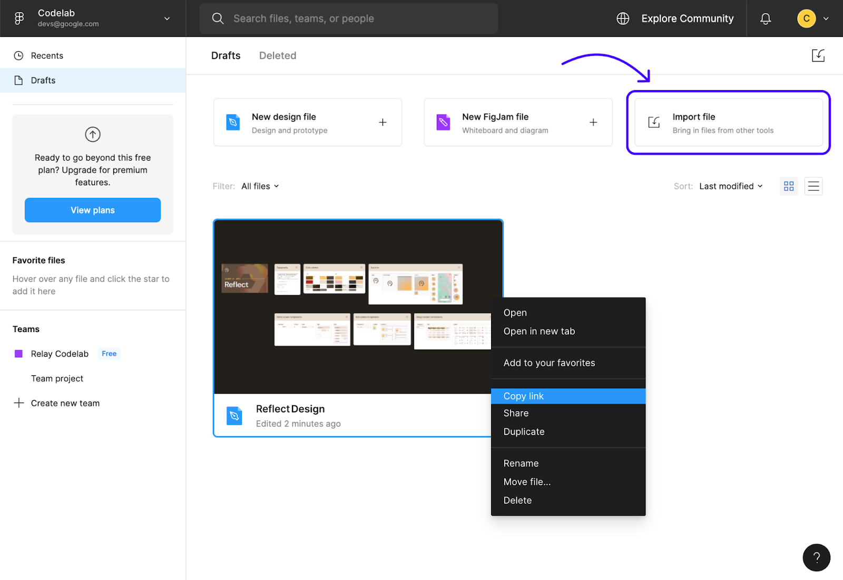Click Create new team
Screen dimensions: 843x580
65,403
